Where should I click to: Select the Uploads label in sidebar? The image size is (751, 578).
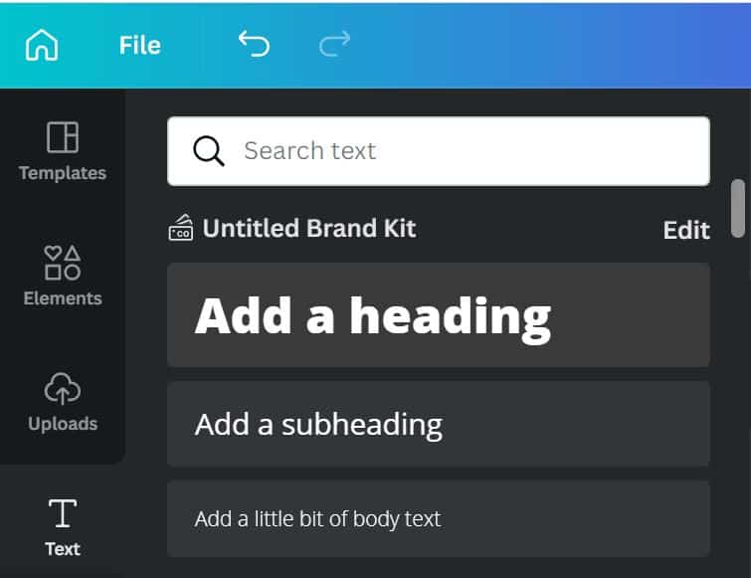(x=63, y=424)
